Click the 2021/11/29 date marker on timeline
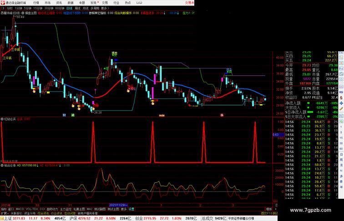 (x=118, y=205)
